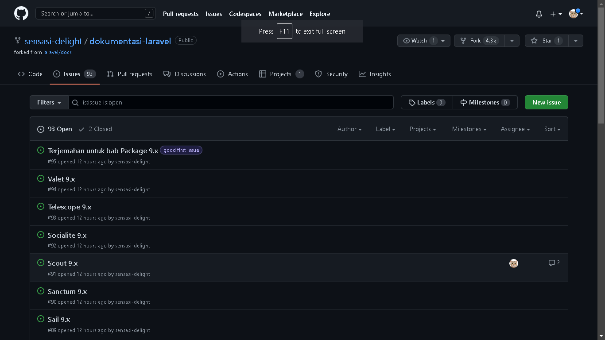Click the Fork button
Screen dimensions: 605x340
point(480,41)
